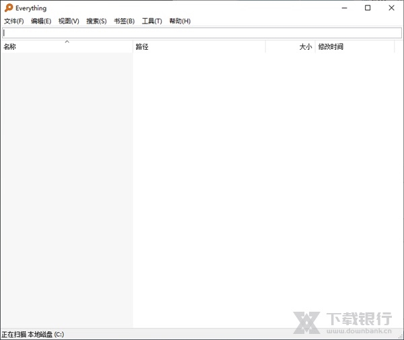The width and height of the screenshot is (404, 340).
Task: Open the 工具(T) menu
Action: coord(151,21)
